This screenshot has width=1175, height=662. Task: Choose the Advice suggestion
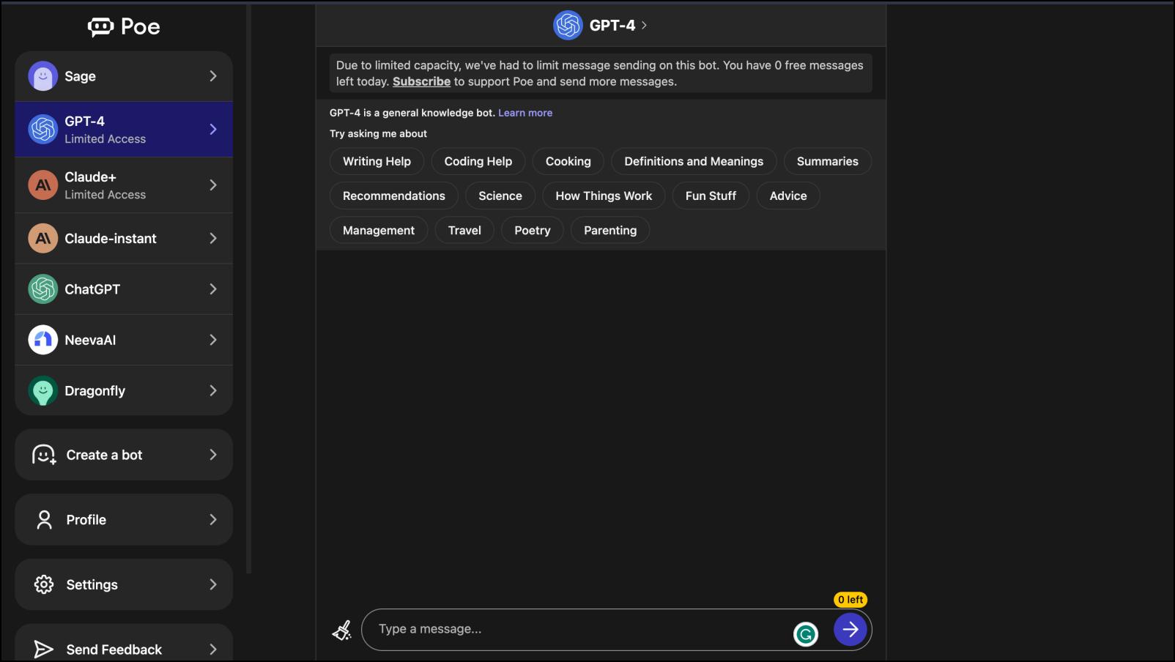[788, 196]
